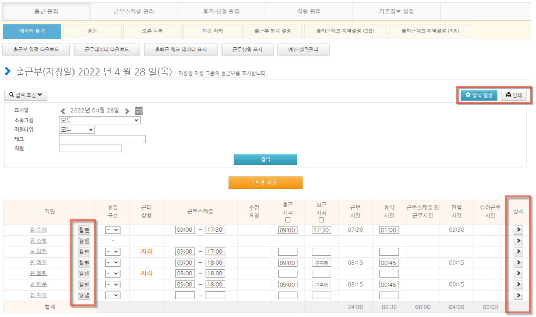Go to previous day with left arrow
536x317 pixels.
[63, 111]
